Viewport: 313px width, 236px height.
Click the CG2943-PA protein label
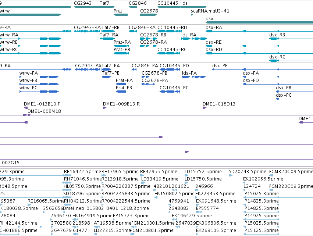[88, 66]
